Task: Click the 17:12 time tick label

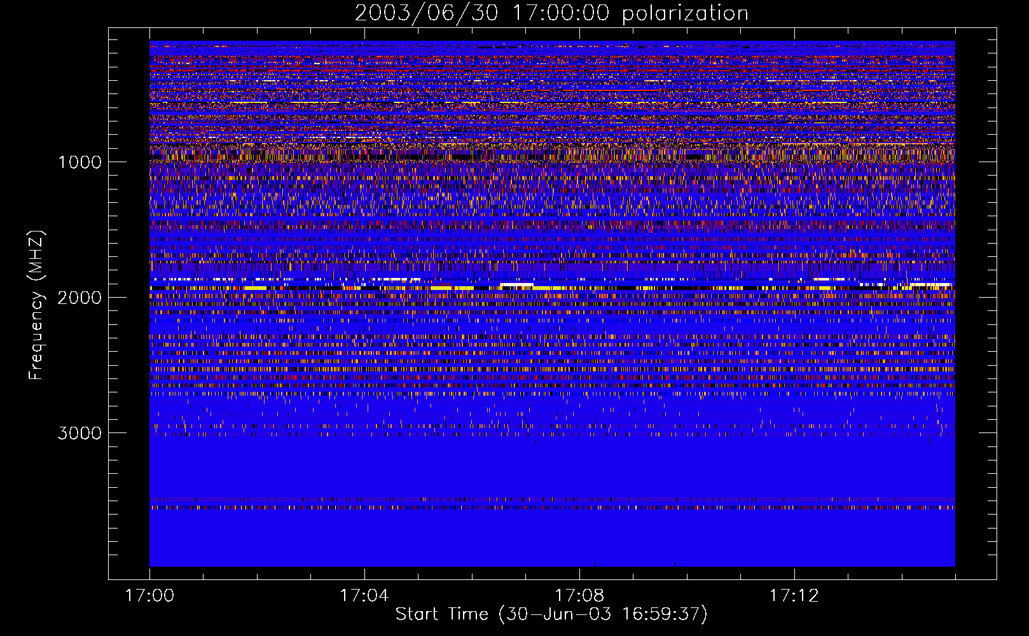Action: point(794,596)
